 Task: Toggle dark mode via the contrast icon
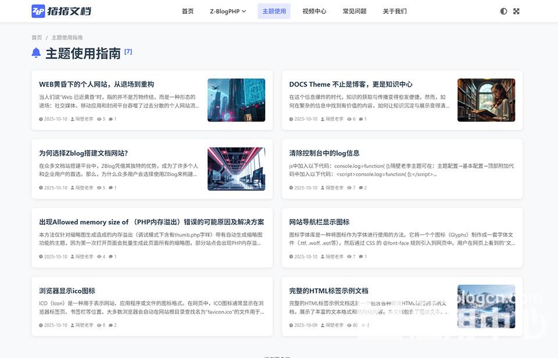pos(503,10)
